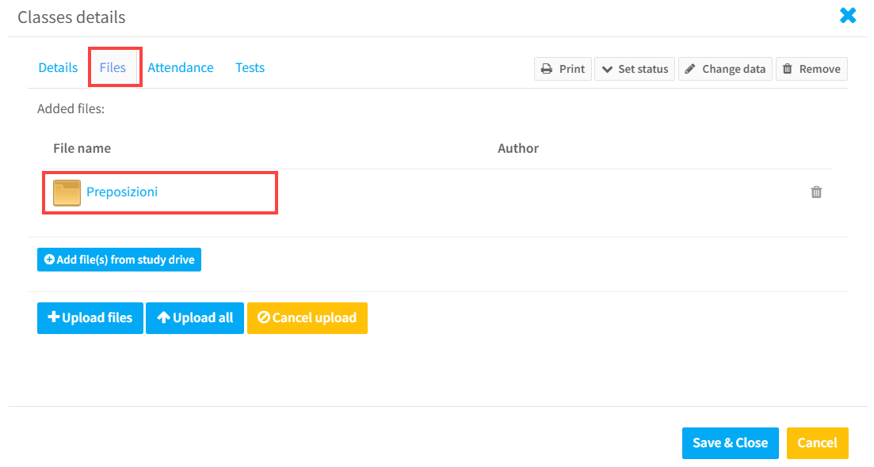Click Add file(s) from study drive
The image size is (874, 467).
point(120,260)
